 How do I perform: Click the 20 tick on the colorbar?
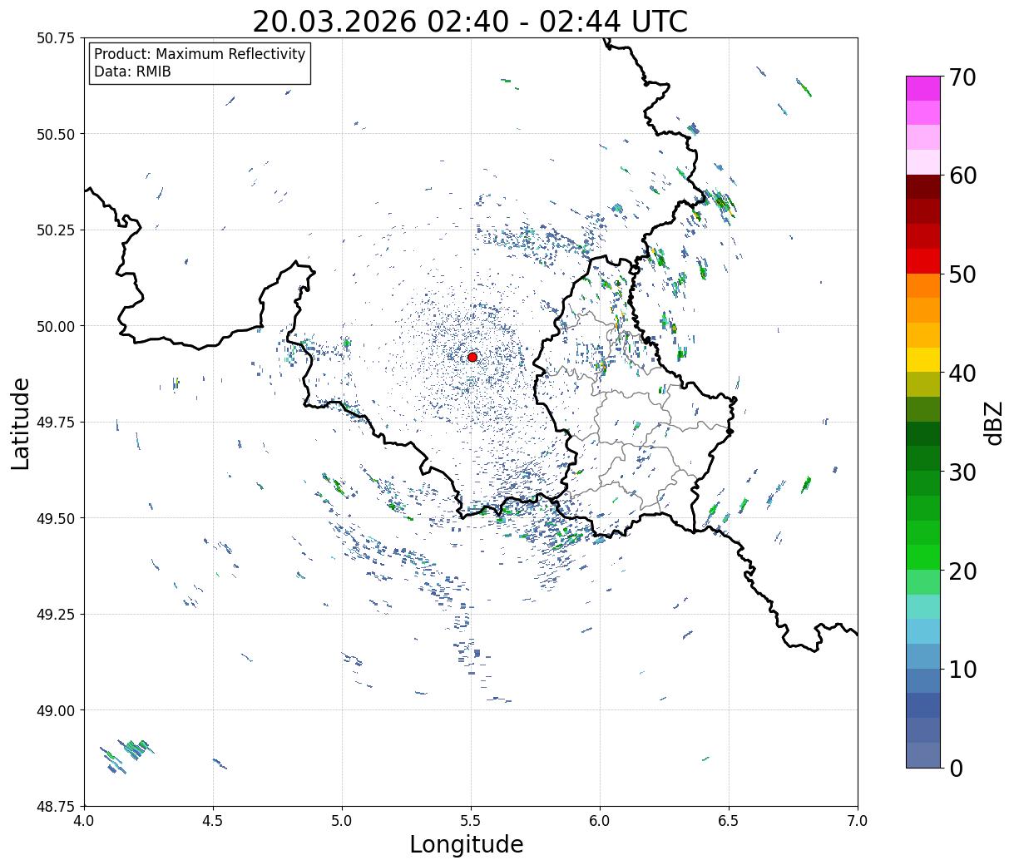click(962, 571)
